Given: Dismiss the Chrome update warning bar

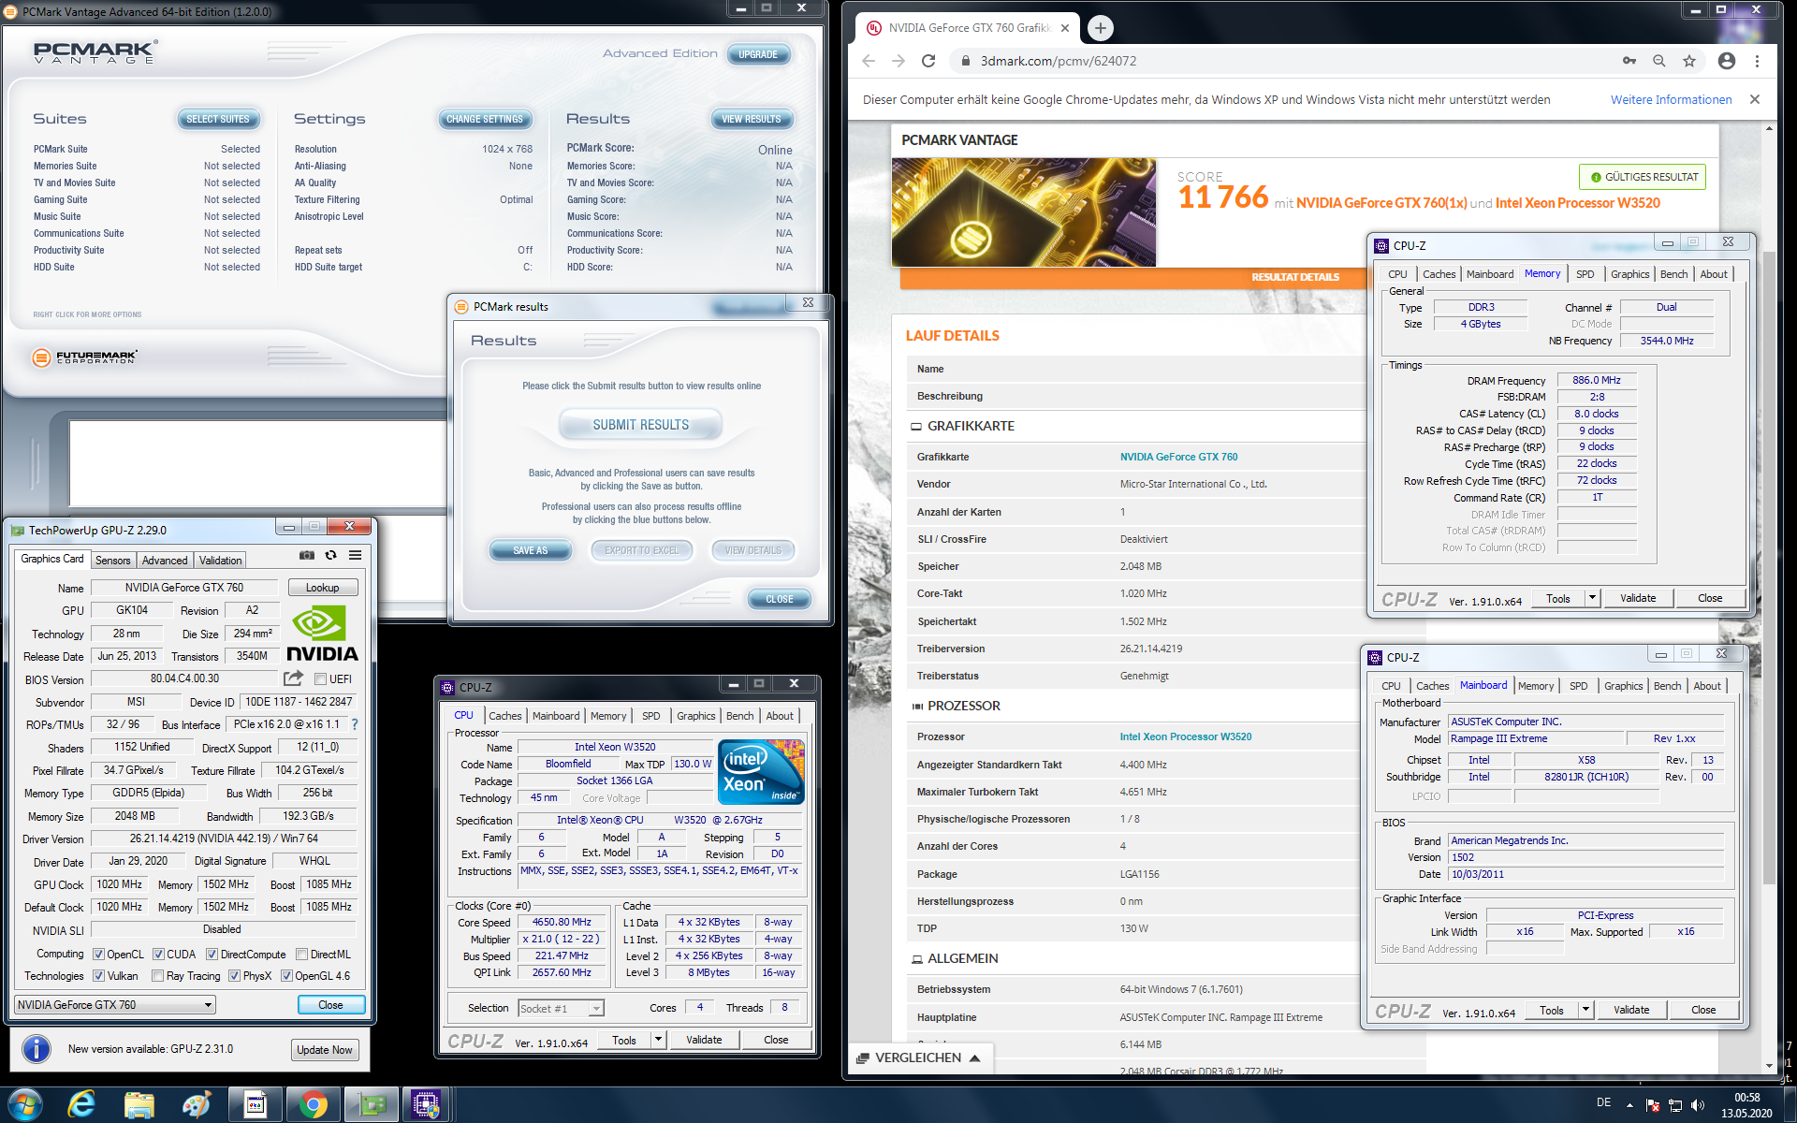Looking at the screenshot, I should coord(1755,99).
